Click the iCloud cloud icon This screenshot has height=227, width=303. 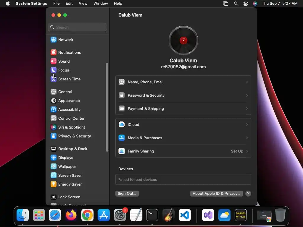coord(122,124)
